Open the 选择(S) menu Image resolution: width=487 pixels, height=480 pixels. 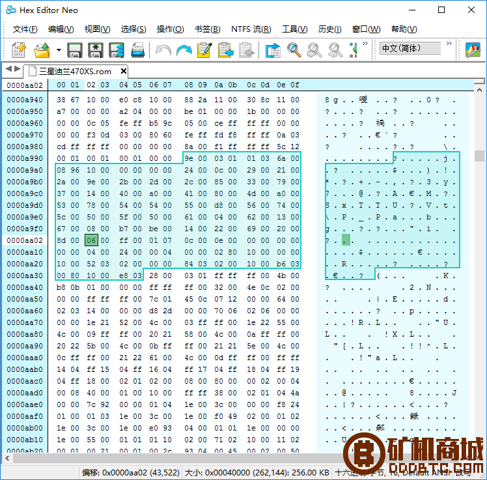(133, 29)
